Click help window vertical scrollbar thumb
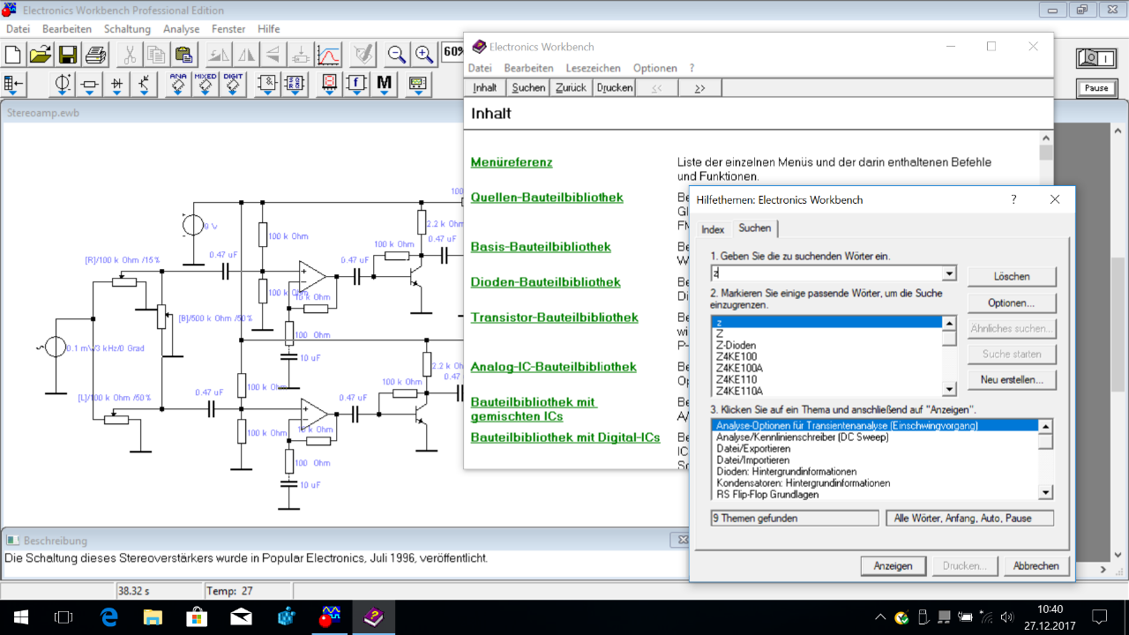 (1046, 154)
